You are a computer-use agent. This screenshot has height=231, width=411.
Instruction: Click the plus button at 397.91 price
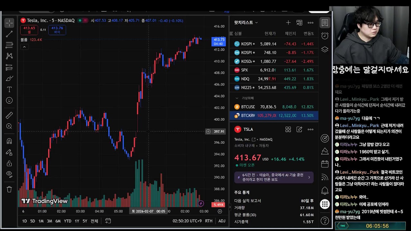pyautogui.click(x=208, y=132)
